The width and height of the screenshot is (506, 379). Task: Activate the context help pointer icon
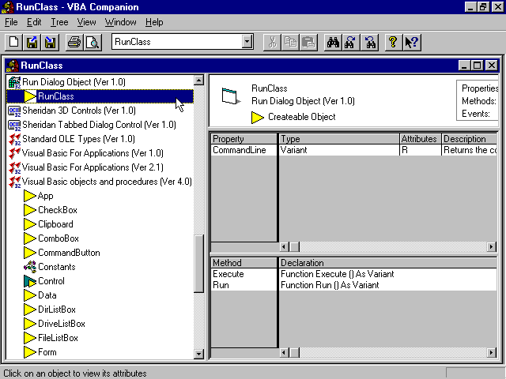pos(411,42)
